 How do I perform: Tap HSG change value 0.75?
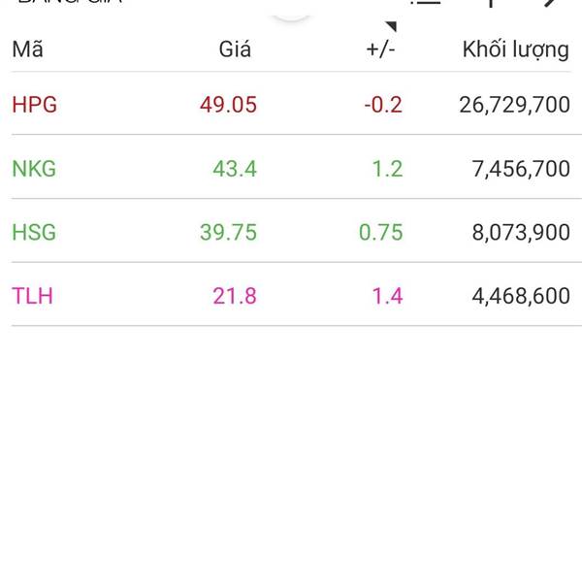pos(381,232)
